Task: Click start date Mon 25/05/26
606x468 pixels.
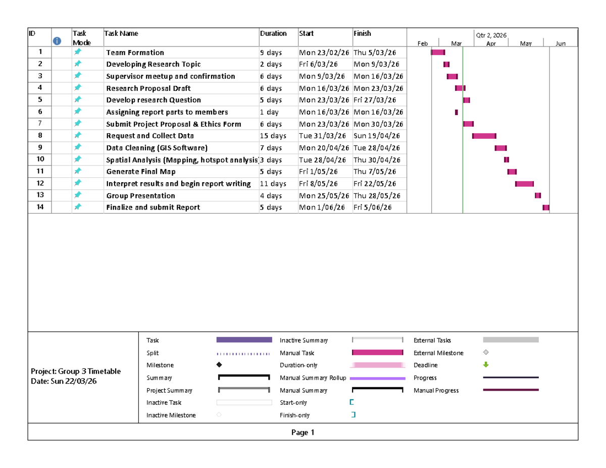Action: (324, 196)
